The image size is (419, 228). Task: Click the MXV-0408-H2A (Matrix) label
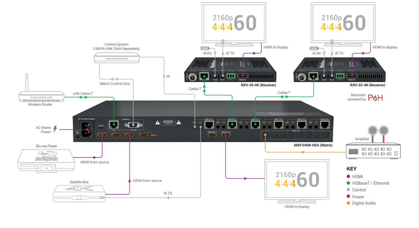312,145
